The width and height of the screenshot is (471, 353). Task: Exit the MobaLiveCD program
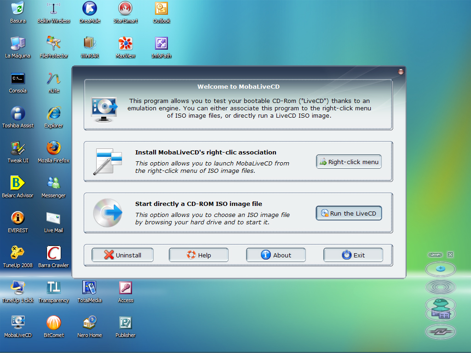pos(353,255)
